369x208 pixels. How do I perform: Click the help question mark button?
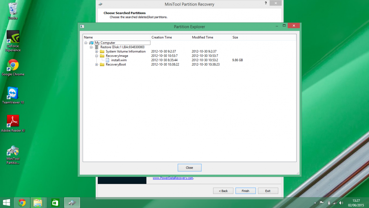pyautogui.click(x=266, y=3)
